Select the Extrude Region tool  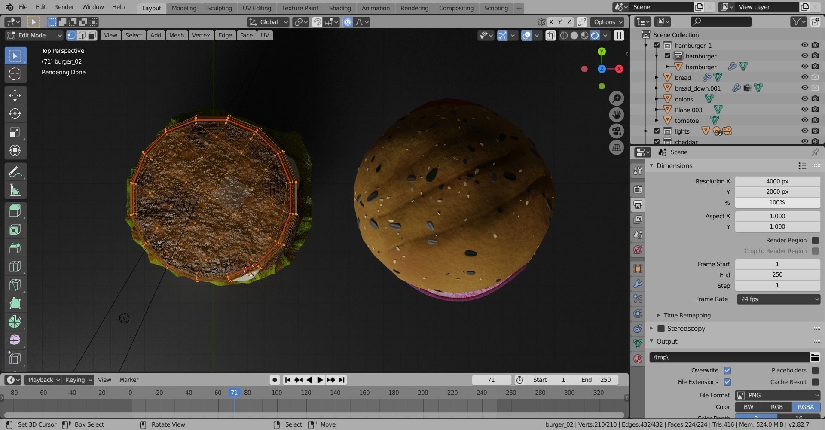[15, 211]
